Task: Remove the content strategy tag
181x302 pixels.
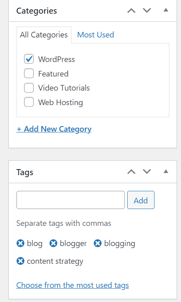Action: coord(20,261)
